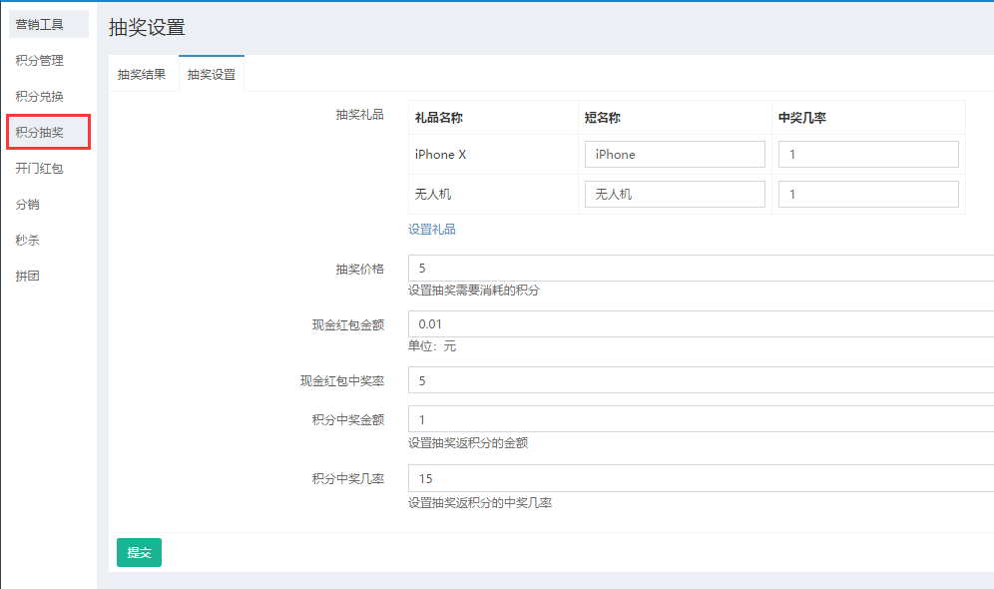
Task: Open the 秒杀 menu item
Action: 28,240
